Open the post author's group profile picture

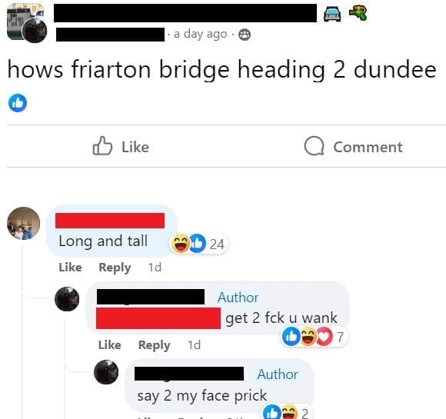point(27,23)
